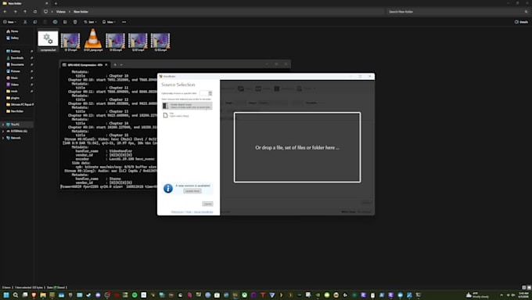Open the About HandBrake link
This screenshot has height=300, width=532.
(203, 212)
